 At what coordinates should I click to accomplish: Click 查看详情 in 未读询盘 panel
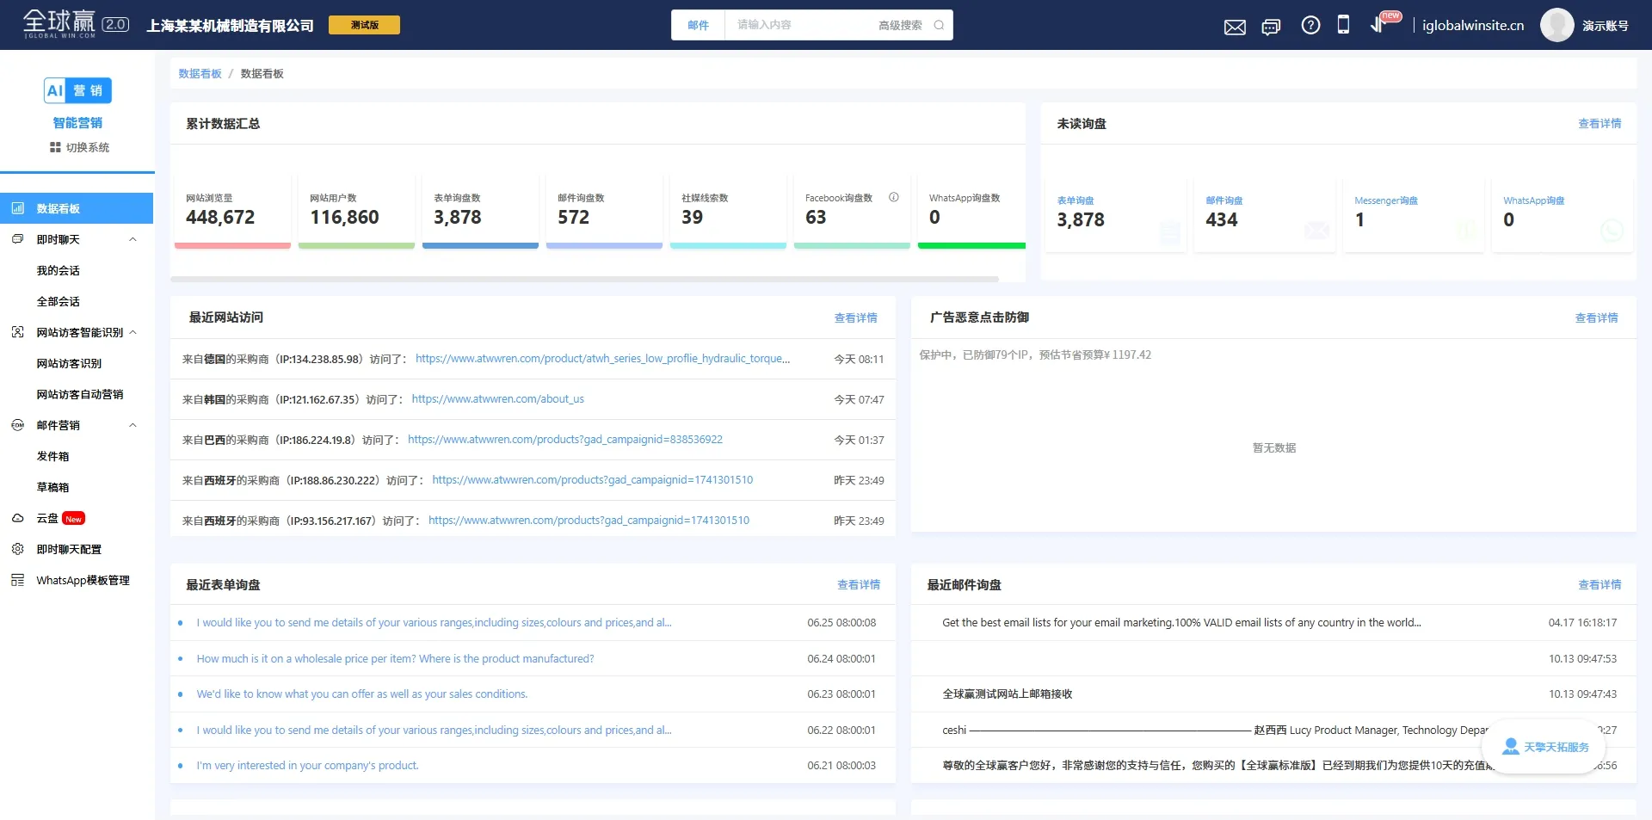(1599, 124)
